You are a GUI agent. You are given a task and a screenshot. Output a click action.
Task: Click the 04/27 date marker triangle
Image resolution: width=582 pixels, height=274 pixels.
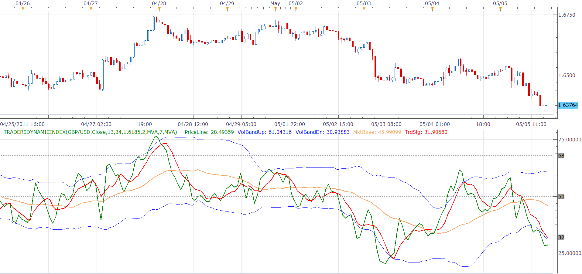pyautogui.click(x=91, y=9)
